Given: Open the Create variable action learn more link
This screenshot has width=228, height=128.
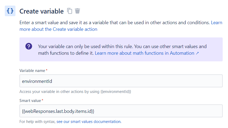Looking at the screenshot, I should tap(58, 29).
